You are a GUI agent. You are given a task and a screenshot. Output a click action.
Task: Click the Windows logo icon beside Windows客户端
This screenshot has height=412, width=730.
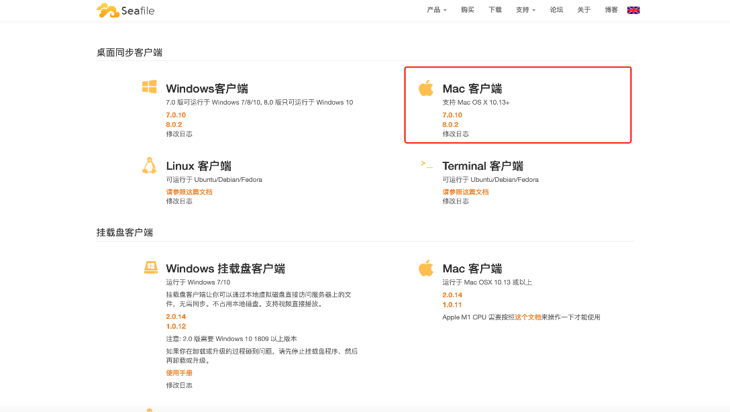(x=149, y=87)
